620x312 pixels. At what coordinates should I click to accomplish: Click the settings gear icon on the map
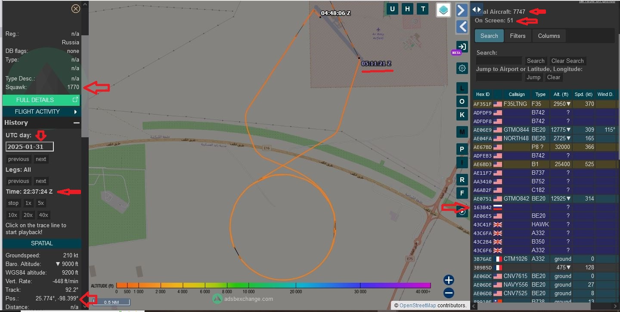(462, 68)
